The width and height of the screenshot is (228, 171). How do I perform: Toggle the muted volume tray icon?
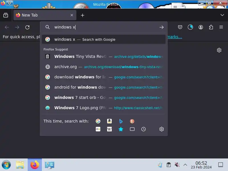(177, 165)
